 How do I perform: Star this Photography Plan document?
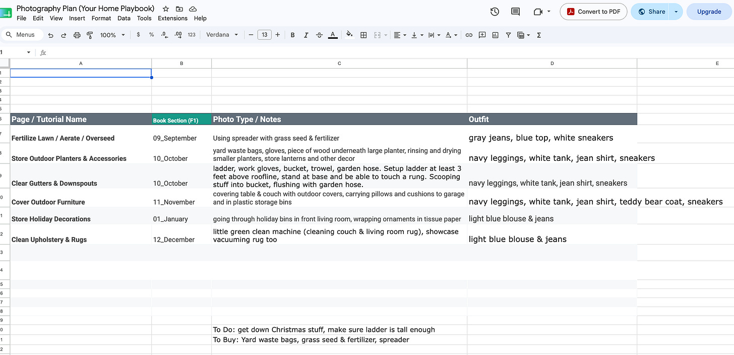pos(166,9)
